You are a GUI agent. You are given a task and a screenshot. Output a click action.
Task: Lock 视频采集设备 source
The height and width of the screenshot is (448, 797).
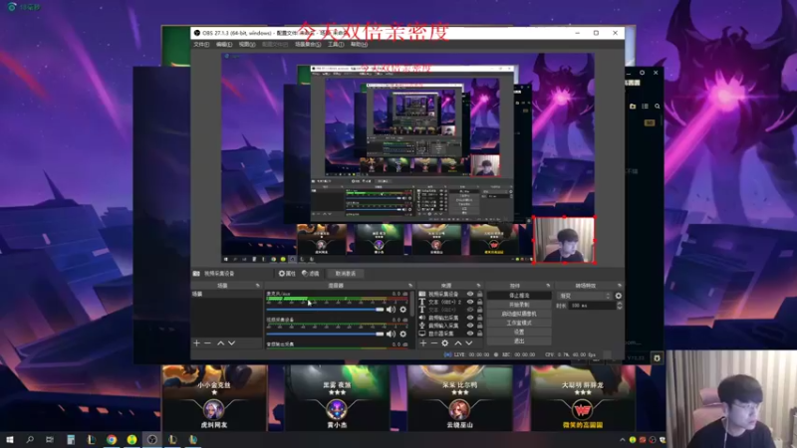[x=479, y=294]
